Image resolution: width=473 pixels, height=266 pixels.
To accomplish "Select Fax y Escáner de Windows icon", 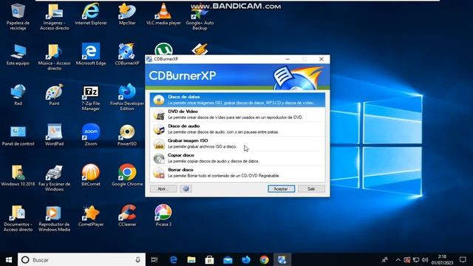I will click(x=54, y=178).
